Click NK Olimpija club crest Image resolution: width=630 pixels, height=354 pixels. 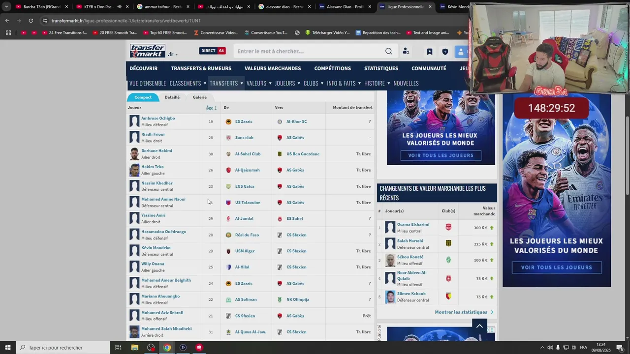(x=280, y=299)
